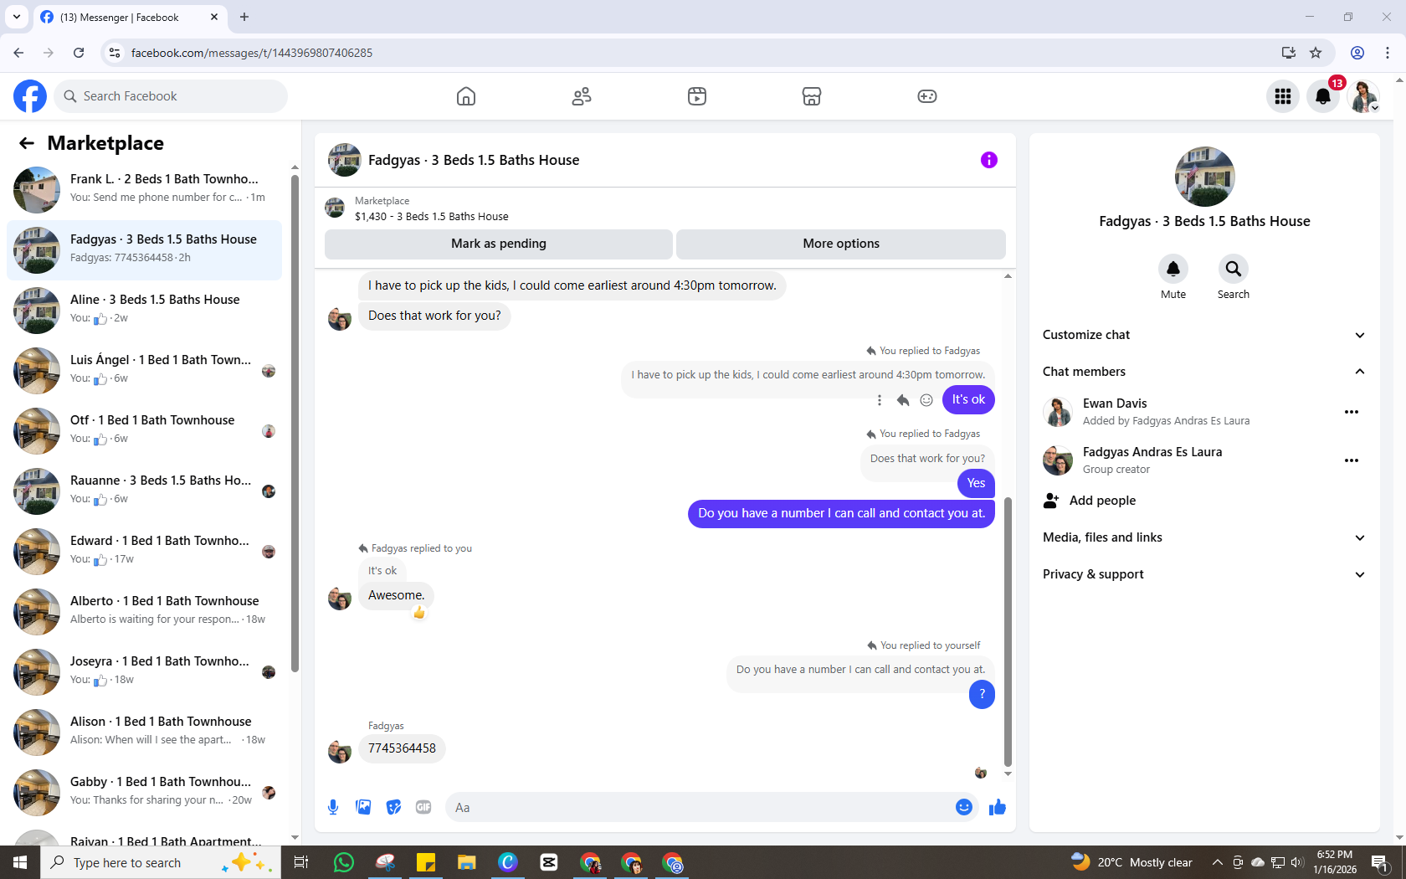Open the Gaming controller icon

pos(927,96)
